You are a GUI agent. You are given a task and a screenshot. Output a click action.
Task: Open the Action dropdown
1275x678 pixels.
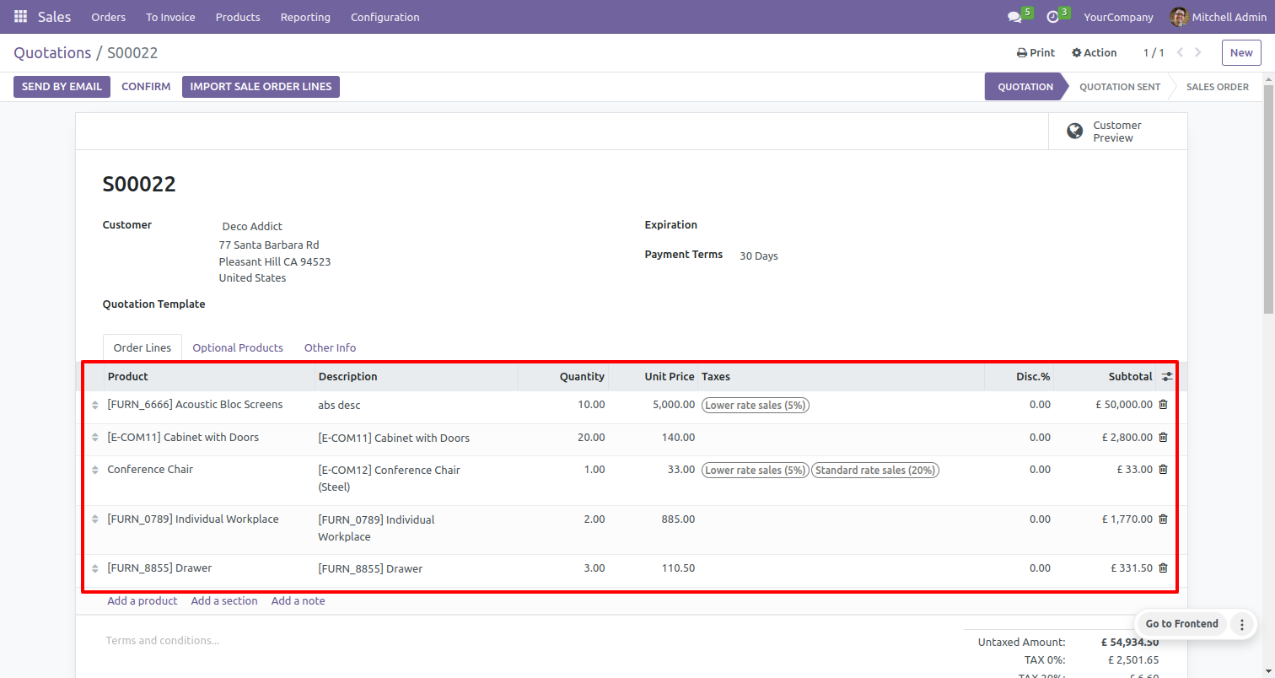point(1094,52)
